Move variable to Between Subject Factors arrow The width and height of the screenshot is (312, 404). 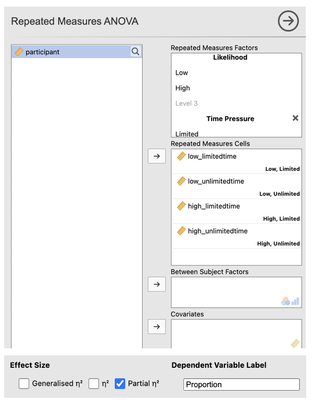point(157,284)
